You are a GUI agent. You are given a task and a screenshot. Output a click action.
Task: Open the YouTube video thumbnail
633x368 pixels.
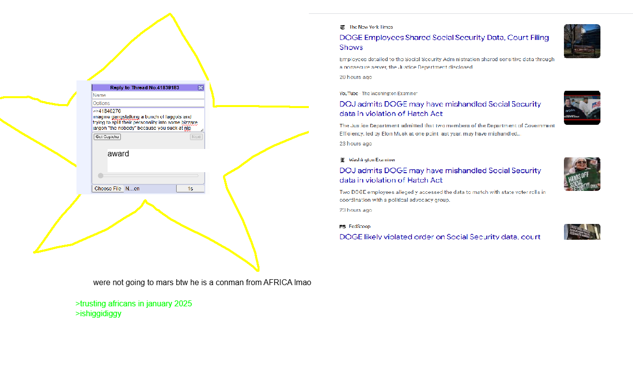(x=582, y=108)
